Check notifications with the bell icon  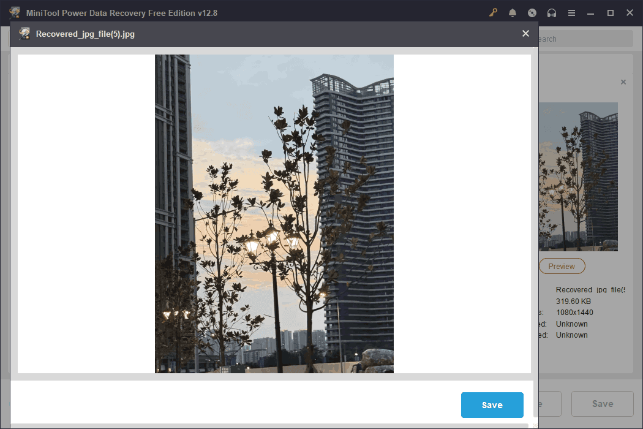click(x=513, y=12)
